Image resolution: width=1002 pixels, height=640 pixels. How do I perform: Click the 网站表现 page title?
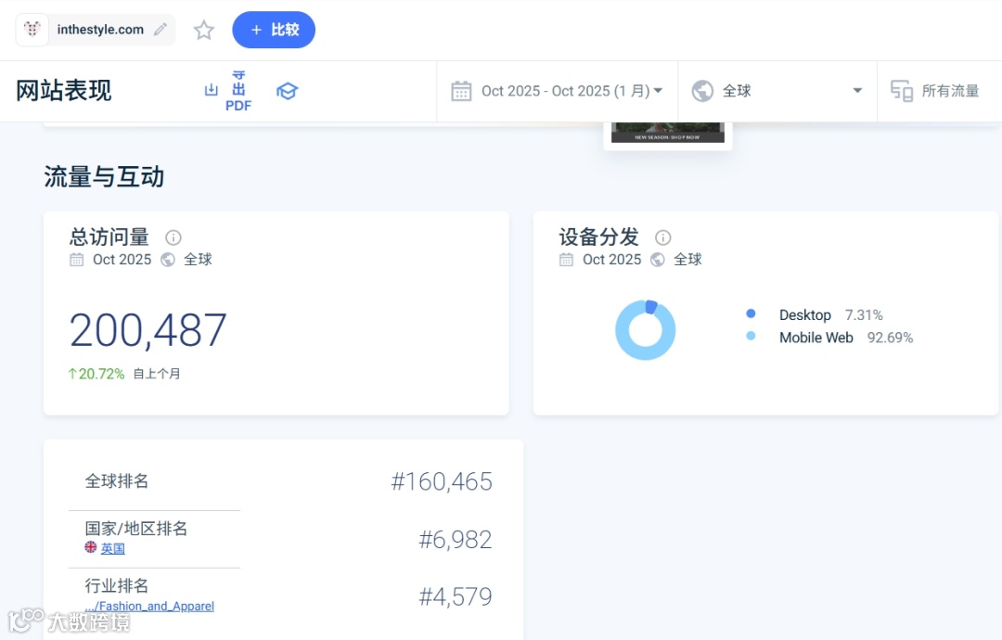point(64,91)
